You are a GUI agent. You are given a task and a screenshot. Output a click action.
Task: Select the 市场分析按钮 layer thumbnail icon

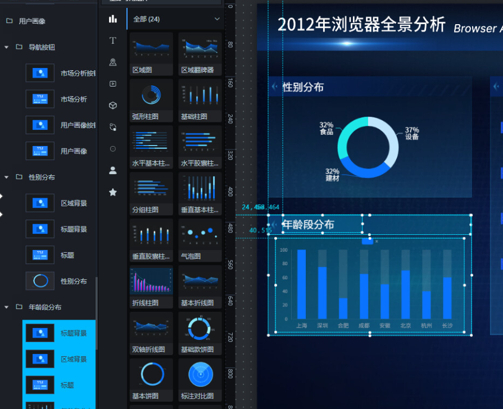coord(40,73)
